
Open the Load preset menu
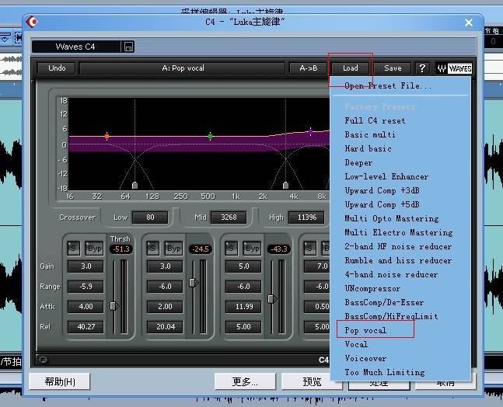pyautogui.click(x=351, y=68)
